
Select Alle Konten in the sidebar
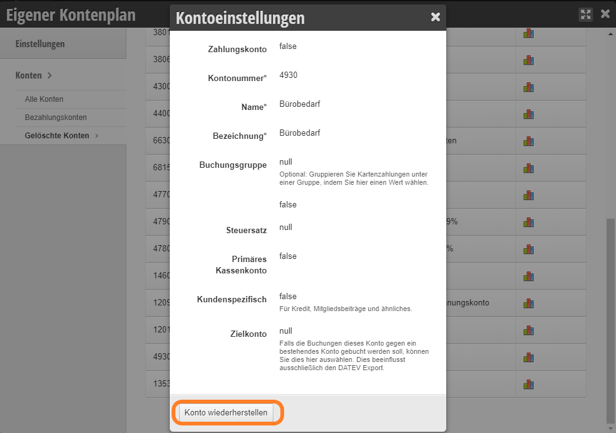(x=44, y=99)
